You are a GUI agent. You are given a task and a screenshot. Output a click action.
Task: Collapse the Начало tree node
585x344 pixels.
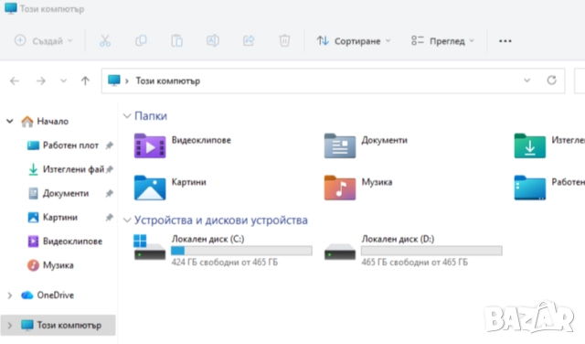coord(10,121)
